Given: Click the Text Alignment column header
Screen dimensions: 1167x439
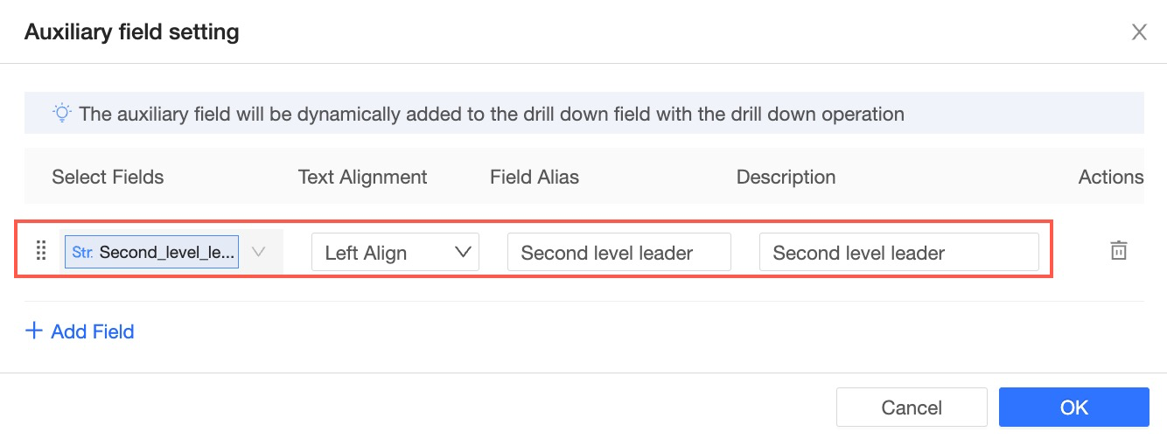Looking at the screenshot, I should [x=362, y=177].
